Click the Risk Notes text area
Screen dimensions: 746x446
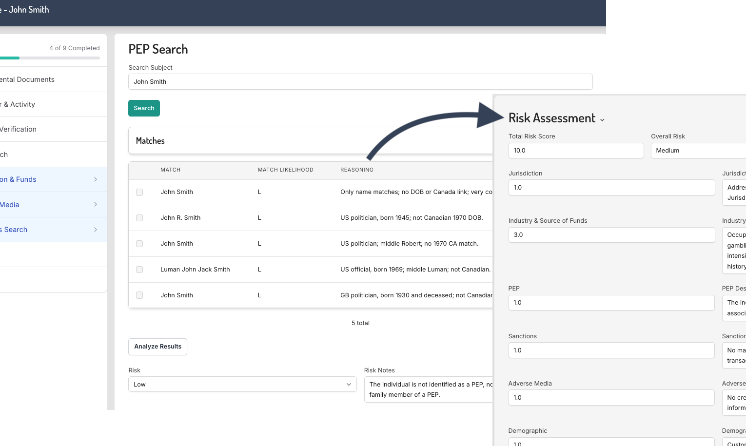coord(428,389)
